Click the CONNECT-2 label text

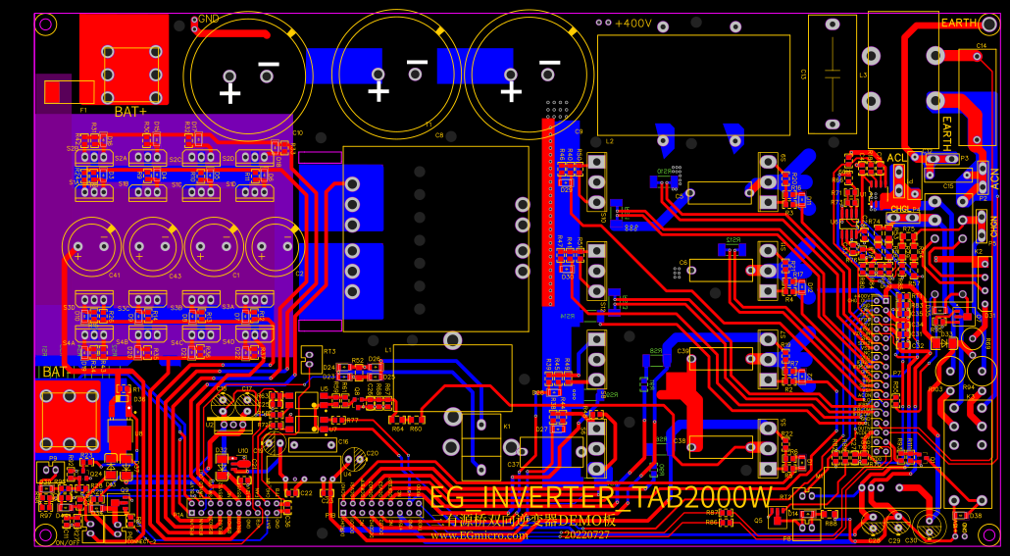click(143, 542)
